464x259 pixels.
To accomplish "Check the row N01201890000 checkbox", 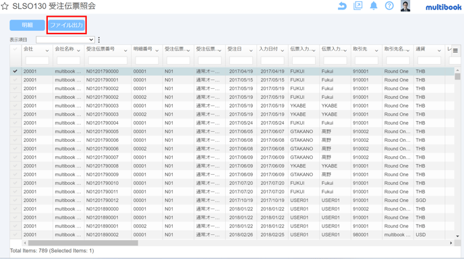I will point(15,209).
